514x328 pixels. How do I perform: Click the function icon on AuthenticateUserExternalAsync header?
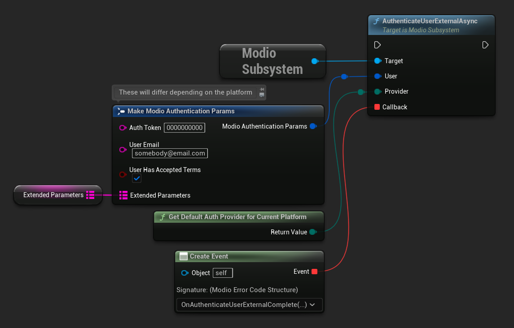(376, 21)
